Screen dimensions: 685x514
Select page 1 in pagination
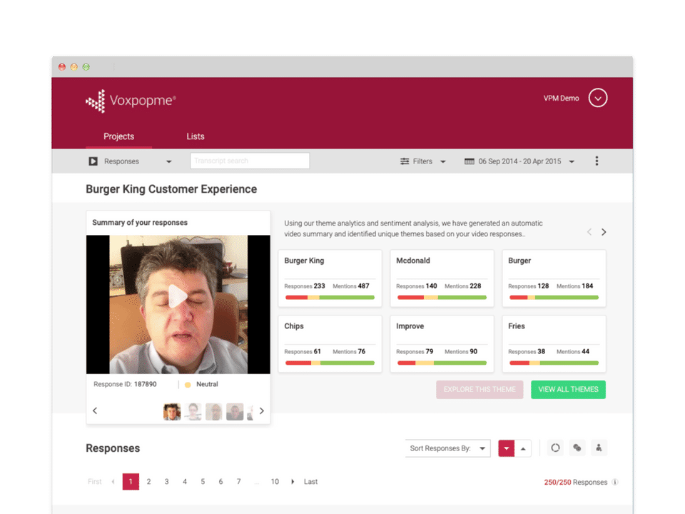(131, 482)
